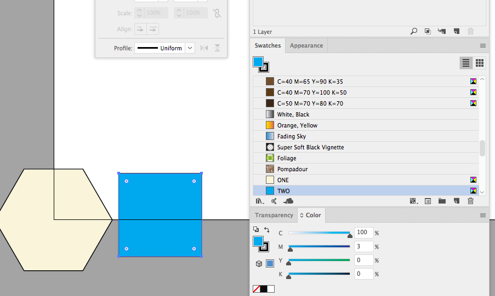495x296 pixels.
Task: Select the TWO swatch row
Action: (366, 191)
